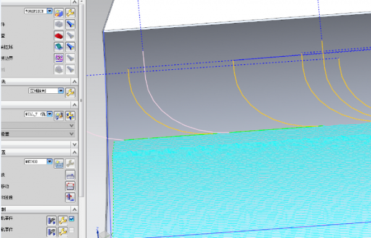Uncheck the ticked tool path event checkbox

pyautogui.click(x=72, y=219)
